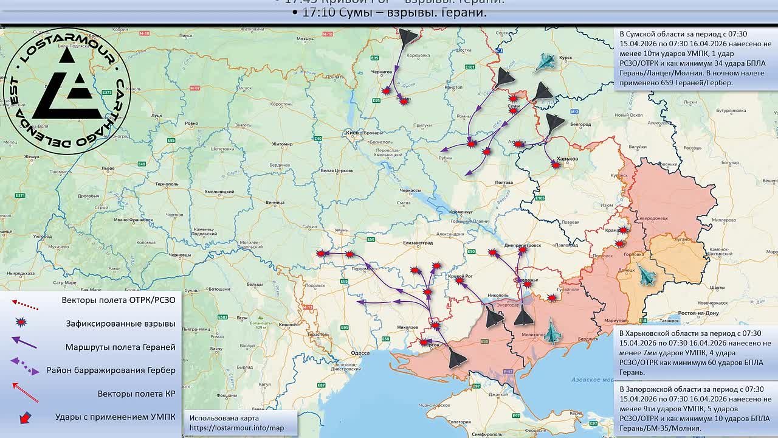Click the Одесса city label on map
The width and height of the screenshot is (778, 438).
coord(360,353)
